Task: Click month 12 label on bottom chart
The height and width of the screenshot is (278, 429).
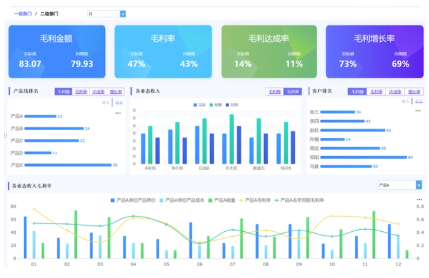Action: 398,264
